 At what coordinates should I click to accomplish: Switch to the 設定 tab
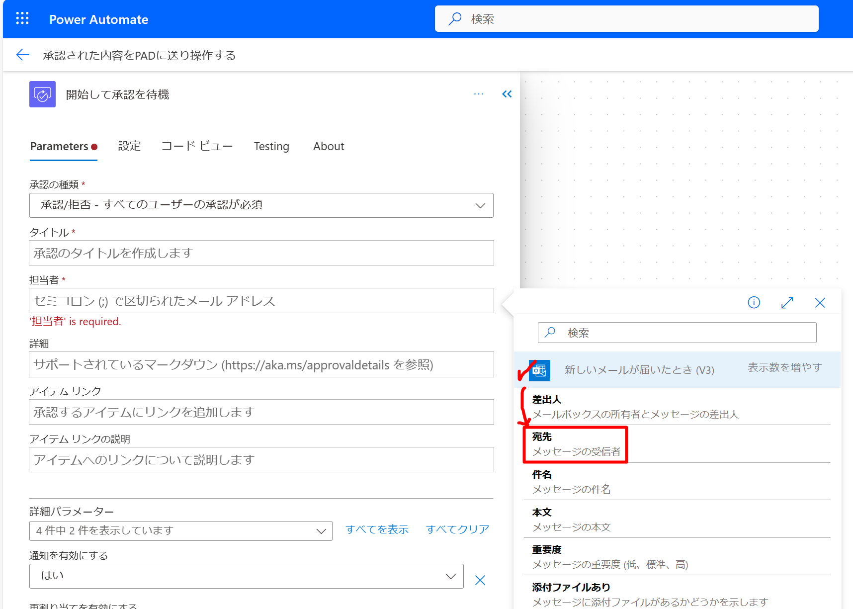coord(130,146)
